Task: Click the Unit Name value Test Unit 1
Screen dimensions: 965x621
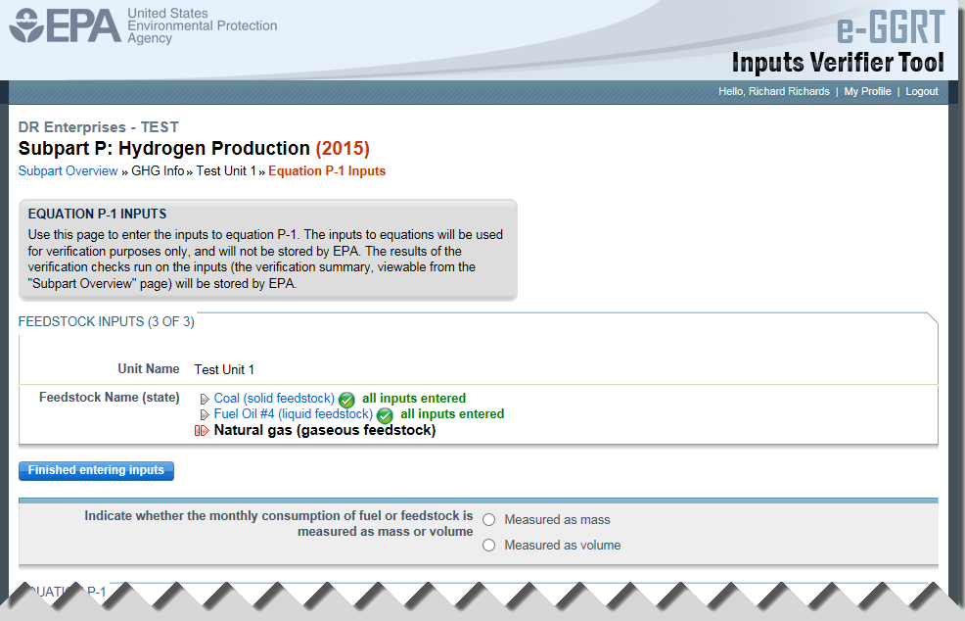Action: pyautogui.click(x=224, y=369)
